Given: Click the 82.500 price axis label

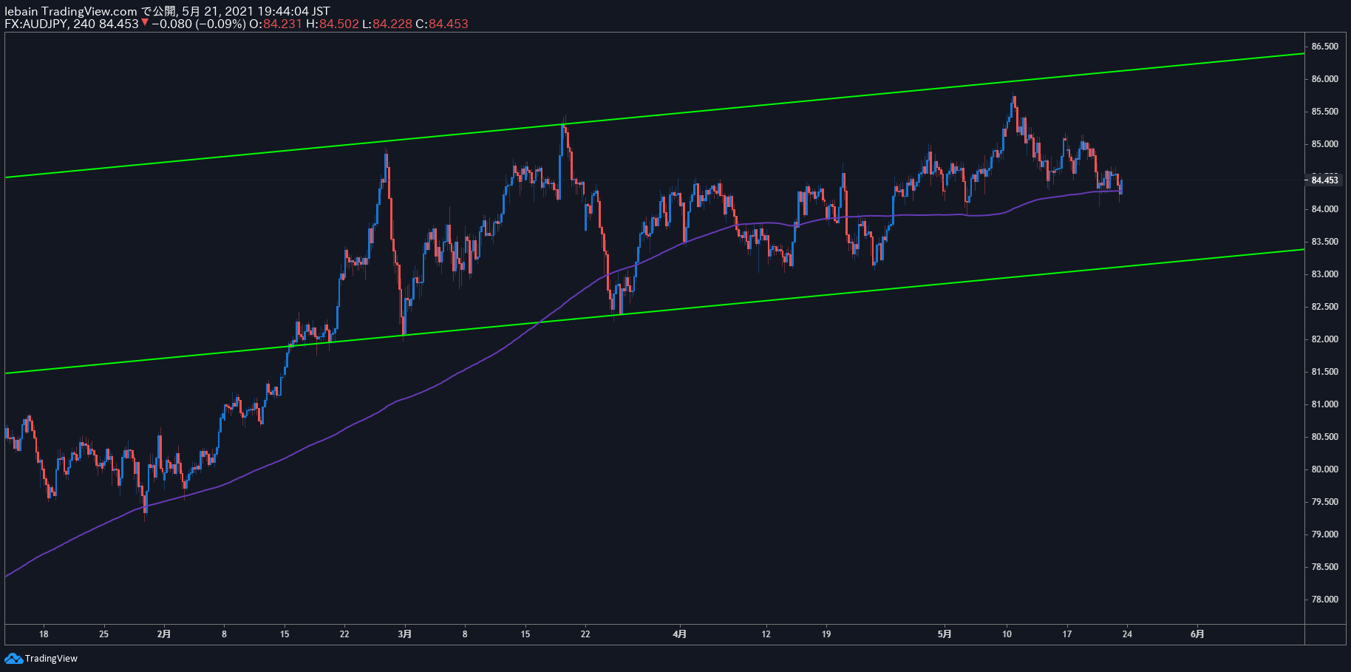Looking at the screenshot, I should coord(1324,307).
